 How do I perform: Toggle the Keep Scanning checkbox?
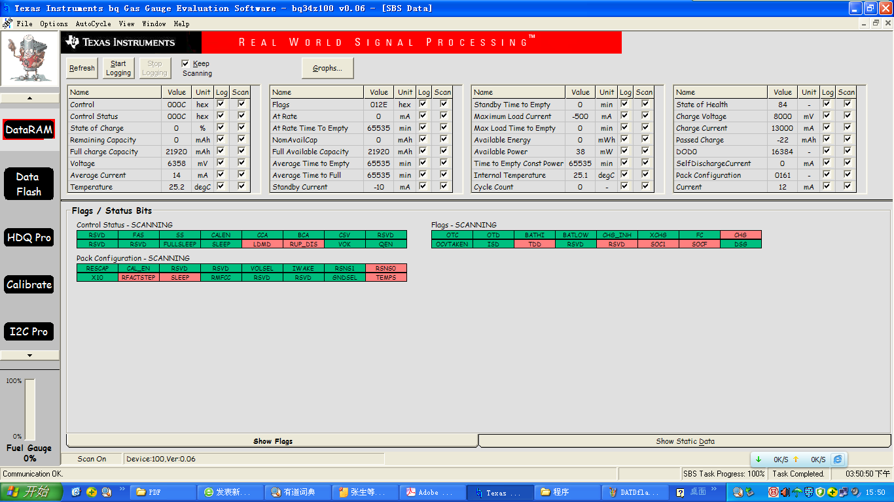[185, 63]
